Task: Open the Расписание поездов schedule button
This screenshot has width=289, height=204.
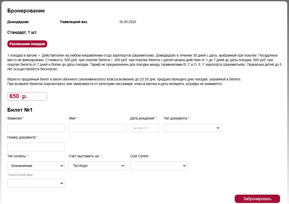Action: [x=27, y=44]
